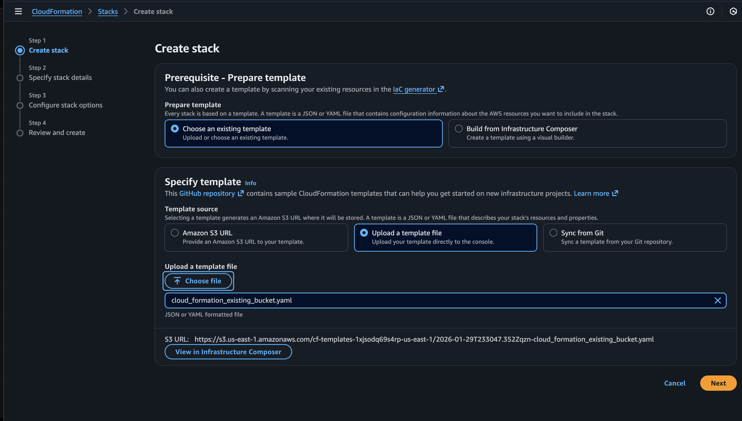Click the upload arrow in Choose file

177,281
